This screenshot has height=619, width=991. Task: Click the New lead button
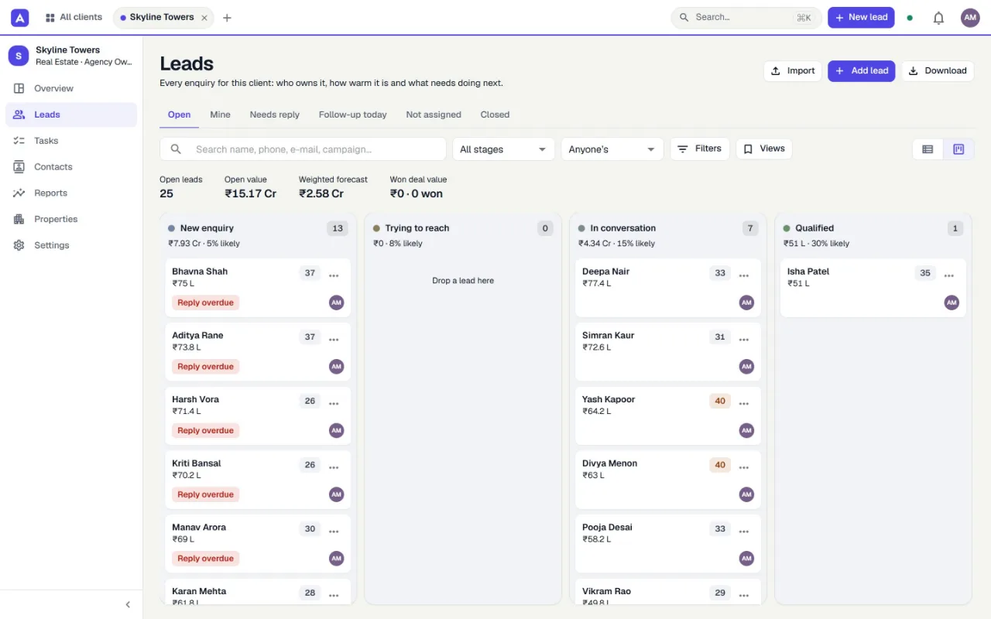861,18
